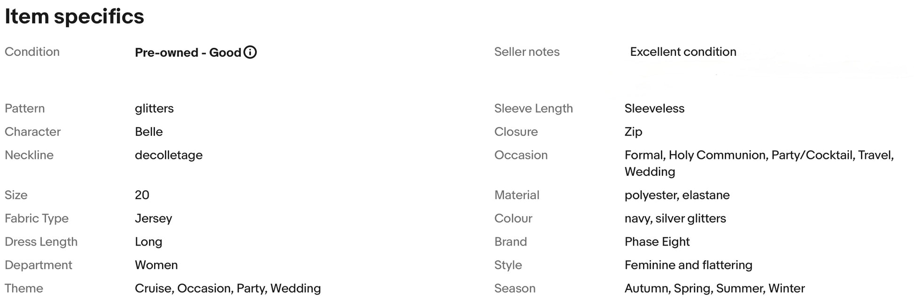The image size is (914, 307).
Task: Click the 'Item specifics' heading
Action: 74,16
